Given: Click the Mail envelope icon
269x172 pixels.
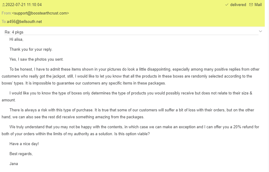Looking at the screenshot, I should pos(251,5).
